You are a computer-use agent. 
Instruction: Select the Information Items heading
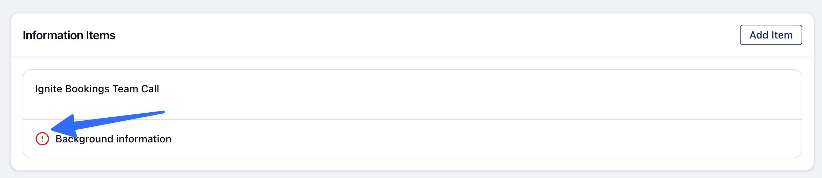point(69,35)
